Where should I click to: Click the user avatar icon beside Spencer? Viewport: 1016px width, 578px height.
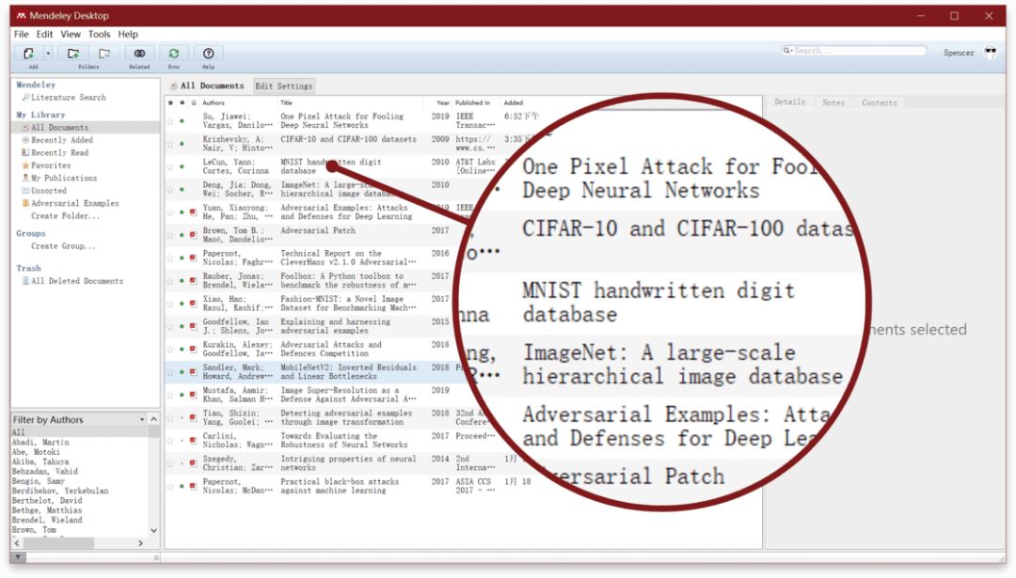click(x=990, y=53)
